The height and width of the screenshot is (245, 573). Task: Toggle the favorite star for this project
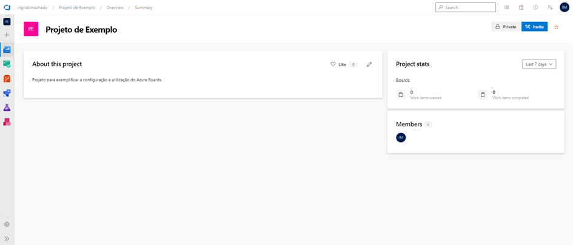[x=556, y=27]
